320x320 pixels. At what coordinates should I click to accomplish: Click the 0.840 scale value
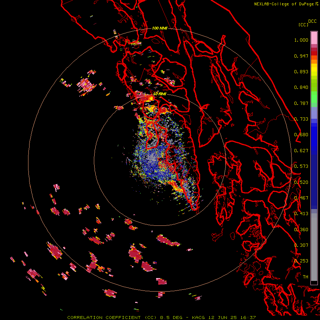[x=301, y=87]
